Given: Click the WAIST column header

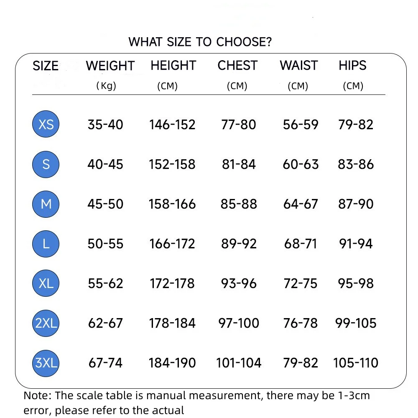Looking at the screenshot, I should pos(299,65).
